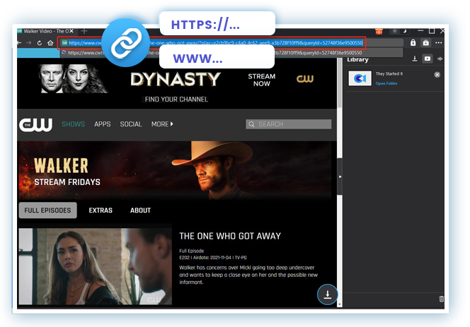Click FIND YOUR CHANNEL link

pos(176,100)
